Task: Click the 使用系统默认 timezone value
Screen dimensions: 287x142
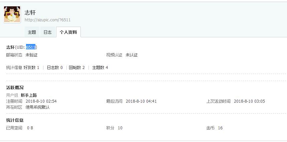Action: (38, 107)
